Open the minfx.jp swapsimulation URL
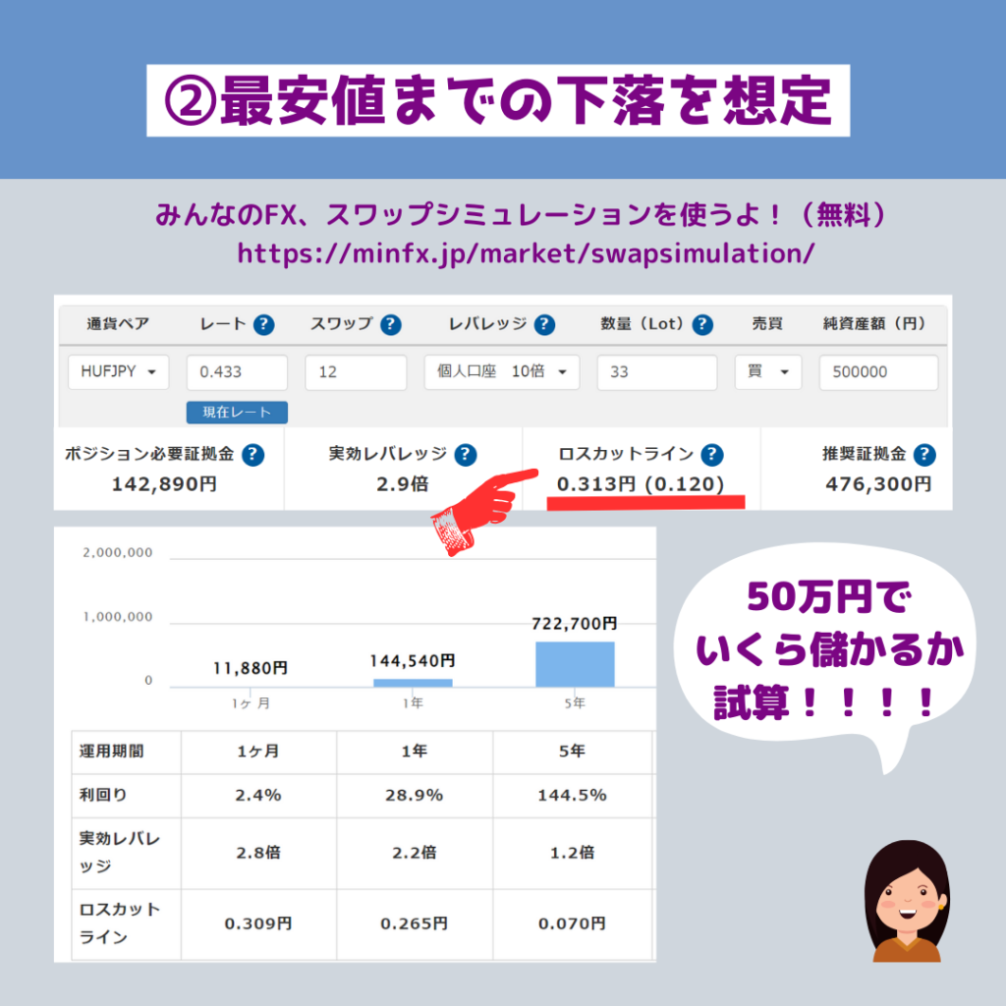The height and width of the screenshot is (1006, 1006). pos(526,253)
